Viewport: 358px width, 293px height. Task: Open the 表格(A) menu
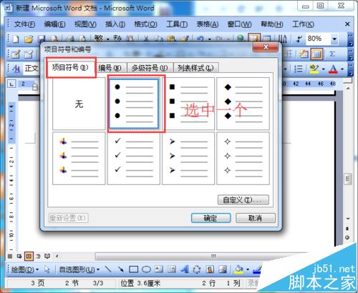coord(208,24)
